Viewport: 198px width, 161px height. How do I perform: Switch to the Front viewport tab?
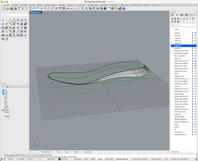point(67,152)
